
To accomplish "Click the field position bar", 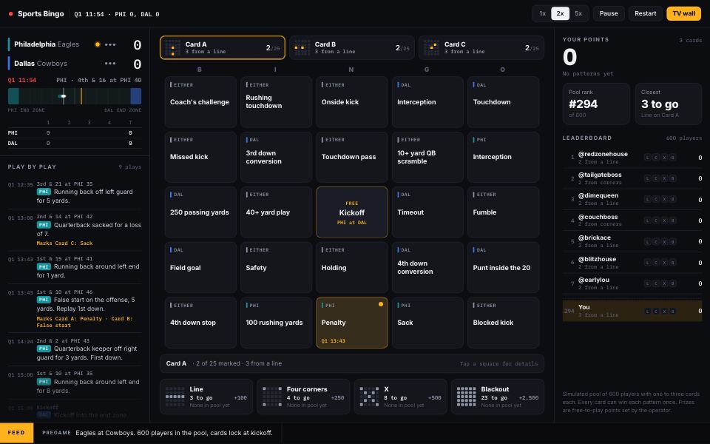I will tap(75, 96).
